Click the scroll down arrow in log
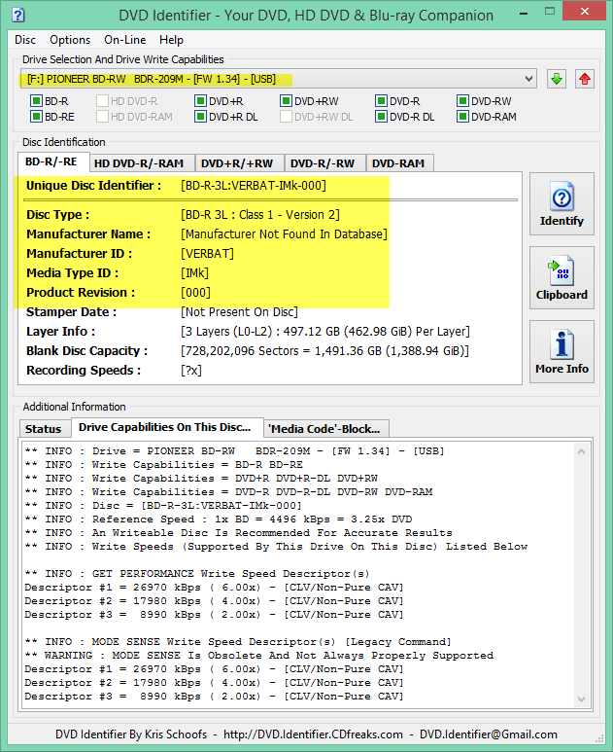The width and height of the screenshot is (613, 752). 581,699
